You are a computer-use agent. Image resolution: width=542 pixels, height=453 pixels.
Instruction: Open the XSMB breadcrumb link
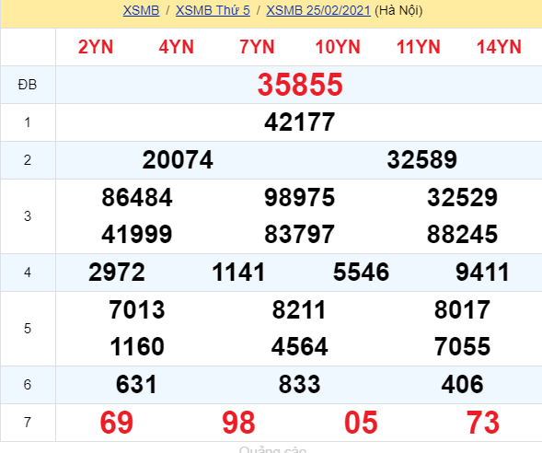(141, 10)
